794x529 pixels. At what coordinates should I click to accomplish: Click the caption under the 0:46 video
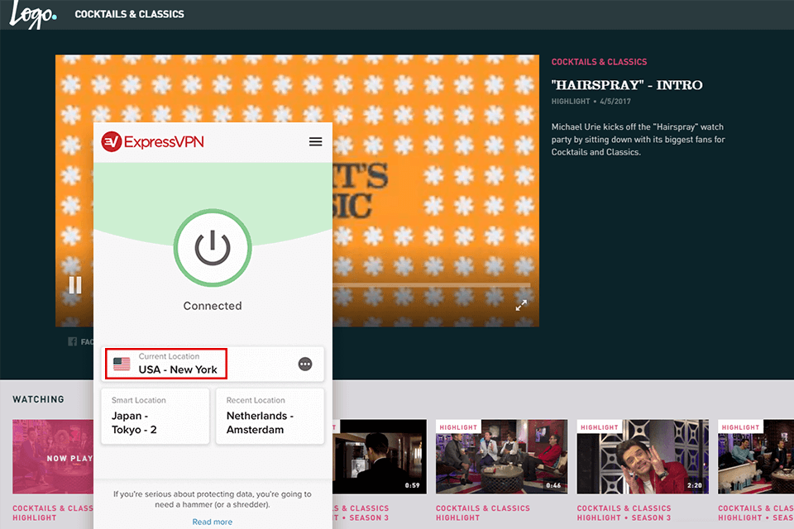[x=483, y=512]
